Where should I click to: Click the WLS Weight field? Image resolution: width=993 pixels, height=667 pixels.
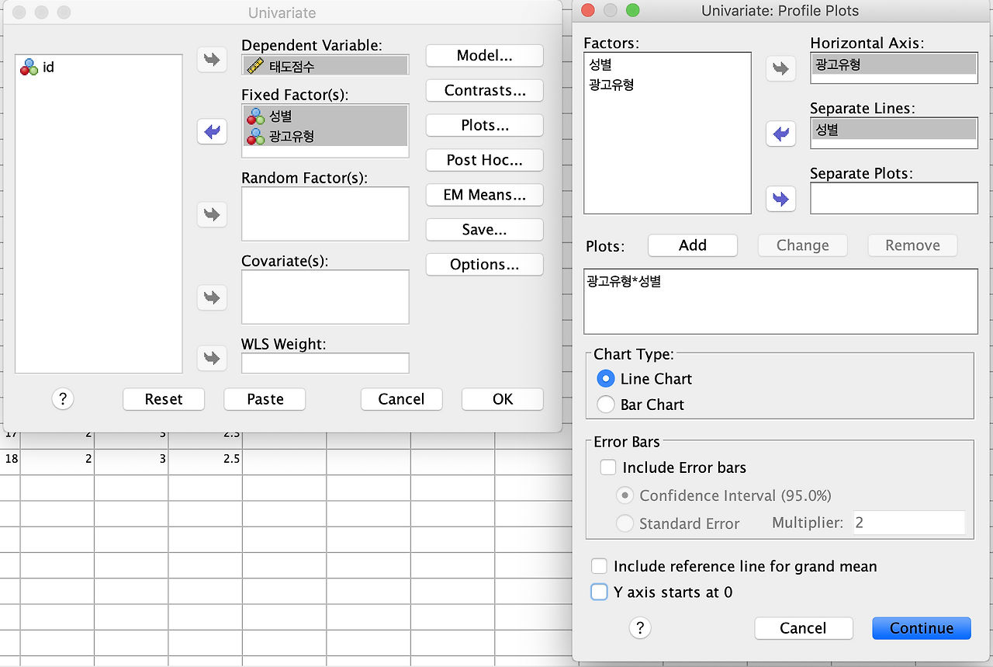pyautogui.click(x=325, y=363)
